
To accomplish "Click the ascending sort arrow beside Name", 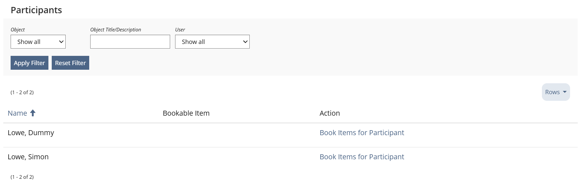I will (33, 113).
